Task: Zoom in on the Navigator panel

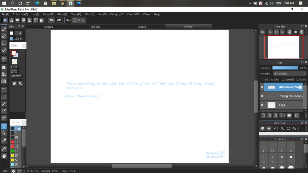Action: (x=270, y=32)
